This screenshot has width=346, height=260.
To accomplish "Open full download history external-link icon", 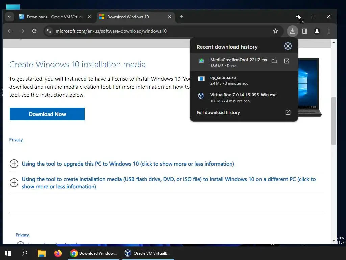I will pos(288,112).
